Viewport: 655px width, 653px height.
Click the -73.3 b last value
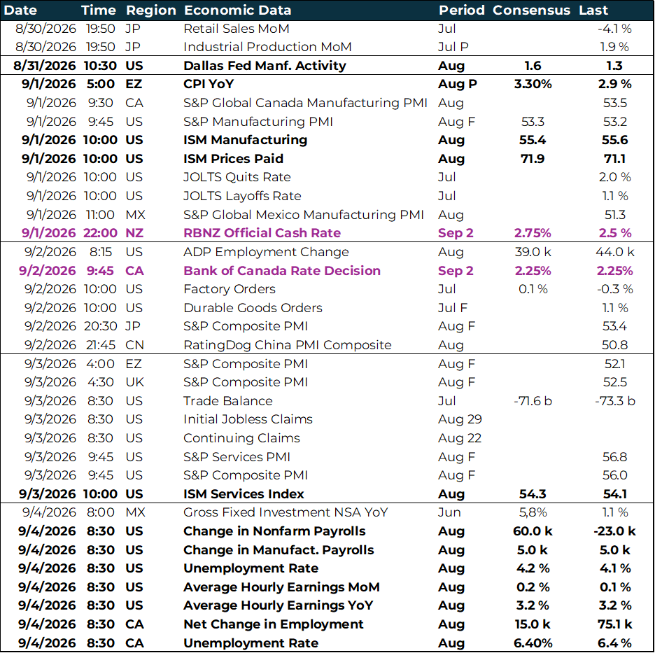[615, 401]
